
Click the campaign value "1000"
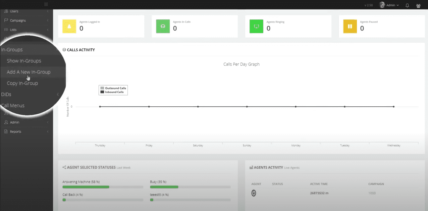(372, 193)
